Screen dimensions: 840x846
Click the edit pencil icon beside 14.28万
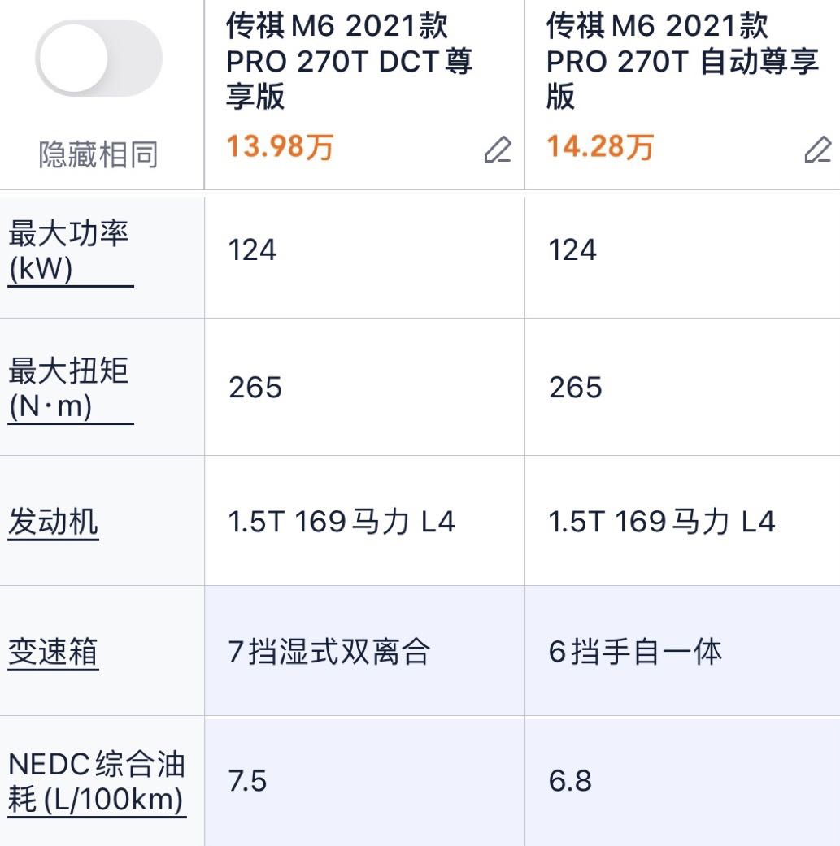817,150
